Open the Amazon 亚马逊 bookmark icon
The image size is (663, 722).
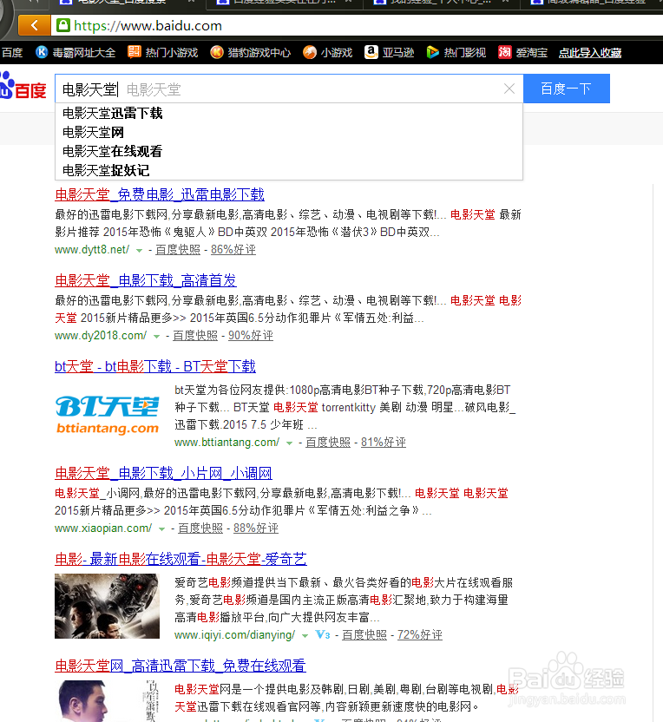coord(371,52)
